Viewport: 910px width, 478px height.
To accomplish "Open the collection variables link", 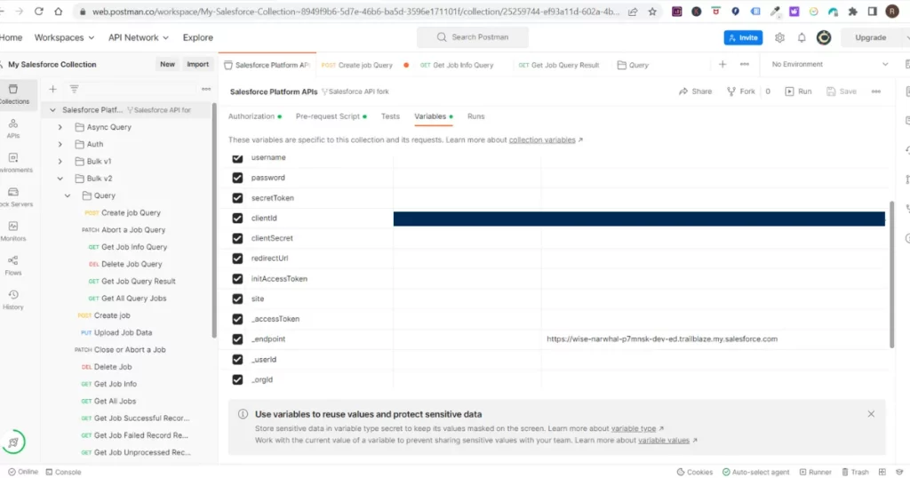I will (x=542, y=139).
